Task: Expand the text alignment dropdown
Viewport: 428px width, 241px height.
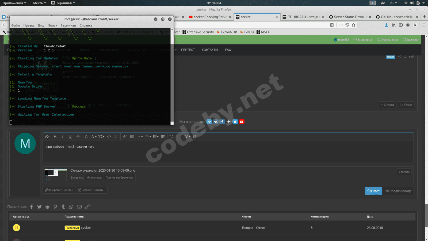Action: pos(148,137)
